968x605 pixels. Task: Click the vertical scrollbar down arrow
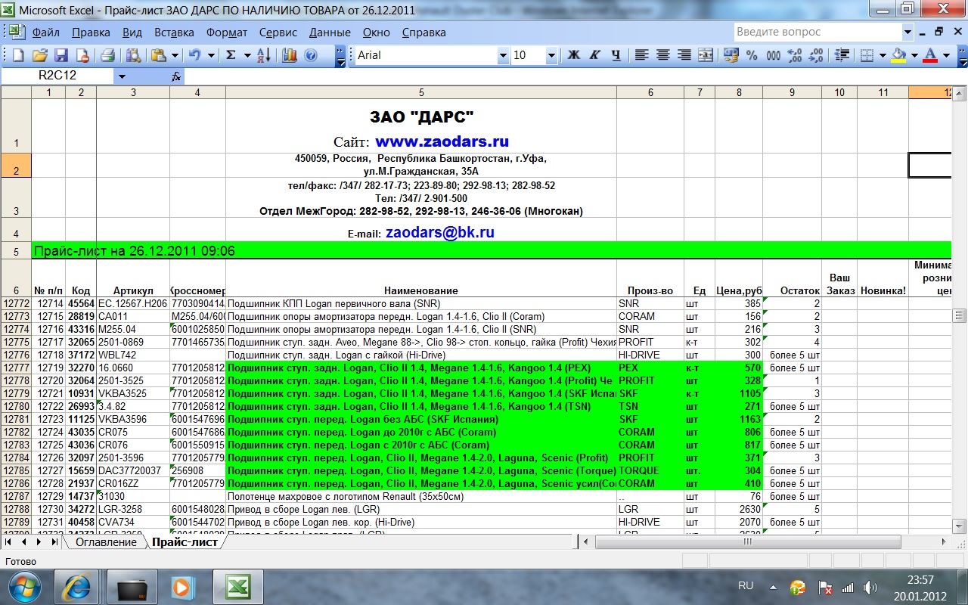(x=960, y=527)
